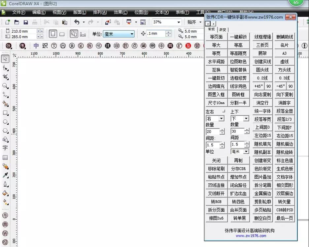Screen dimensions: 309x247
Task: Open the 37% zoom level dropdown
Action: [x=179, y=22]
